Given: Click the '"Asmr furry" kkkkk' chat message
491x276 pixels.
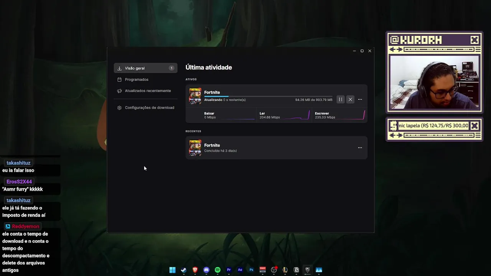Looking at the screenshot, I should pyautogui.click(x=22, y=189).
